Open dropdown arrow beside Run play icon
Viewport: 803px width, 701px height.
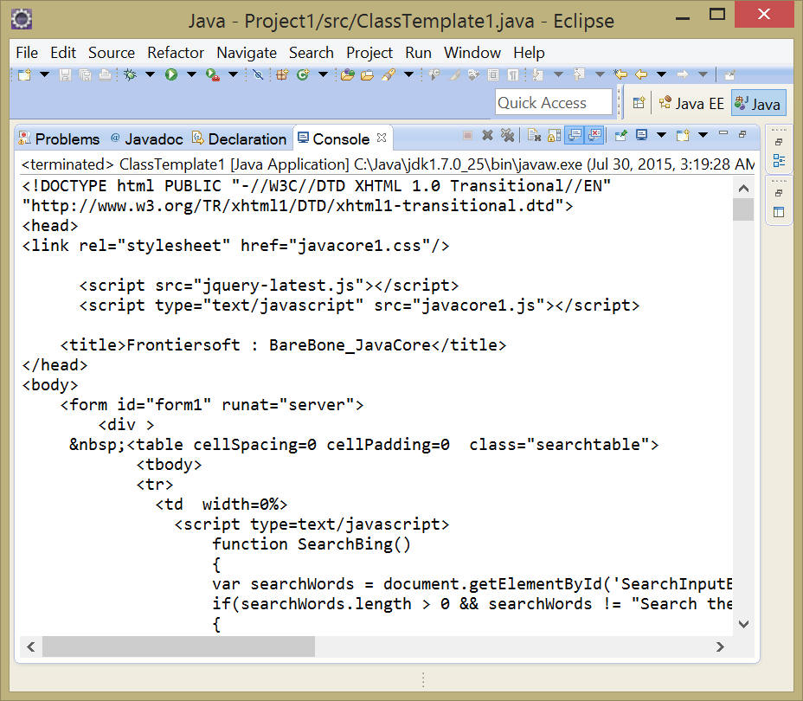tap(191, 74)
